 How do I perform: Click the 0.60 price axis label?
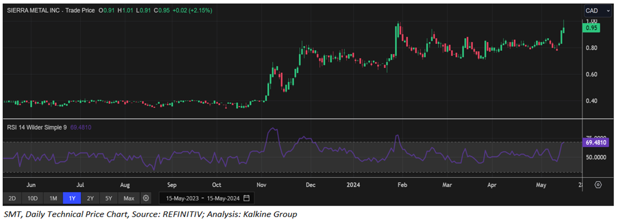pos(592,75)
